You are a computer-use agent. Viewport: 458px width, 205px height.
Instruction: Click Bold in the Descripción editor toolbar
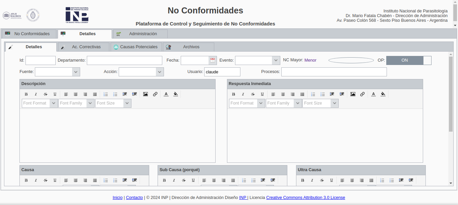point(26,94)
